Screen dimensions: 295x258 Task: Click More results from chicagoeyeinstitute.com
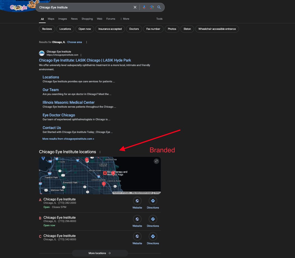[x=68, y=139]
